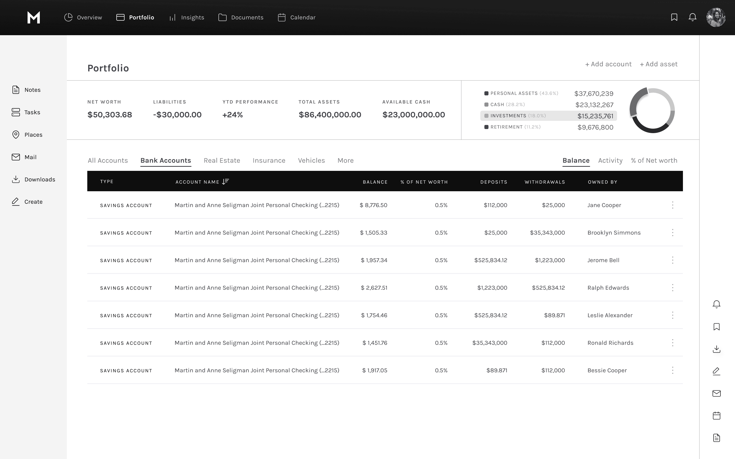735x459 pixels.
Task: Click the calendar icon in right rail
Action: tap(716, 416)
